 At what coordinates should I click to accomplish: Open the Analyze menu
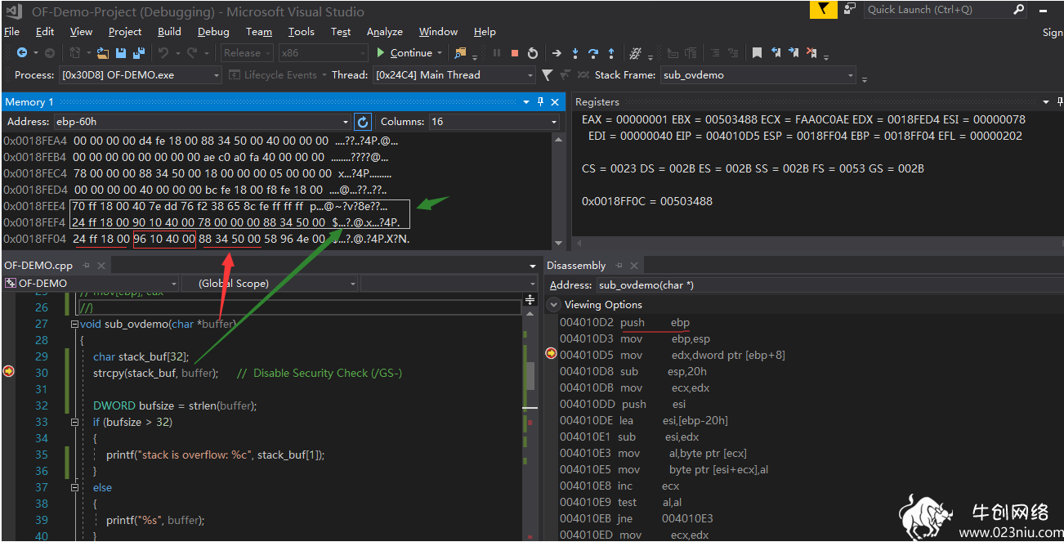(385, 32)
